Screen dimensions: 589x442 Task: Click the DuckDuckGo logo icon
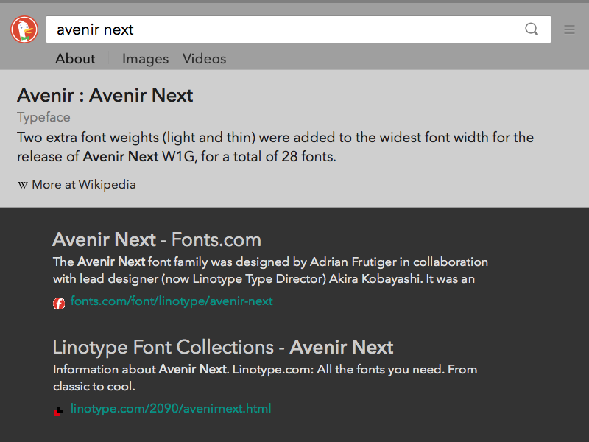tap(24, 29)
